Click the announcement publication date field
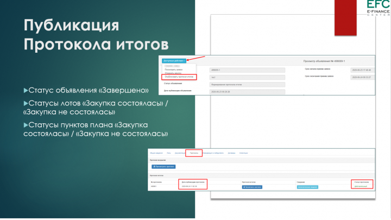The height and width of the screenshot is (220, 391). click(247, 92)
